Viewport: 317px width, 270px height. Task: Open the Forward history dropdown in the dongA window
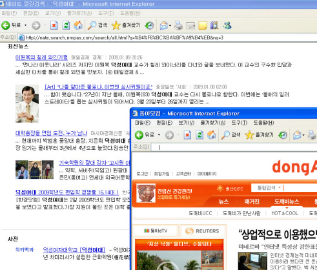[178, 135]
